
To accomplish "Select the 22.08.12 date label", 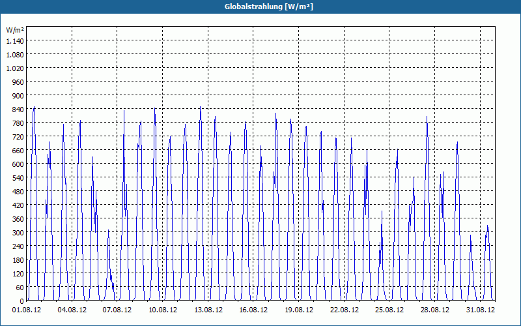I will click(345, 310).
